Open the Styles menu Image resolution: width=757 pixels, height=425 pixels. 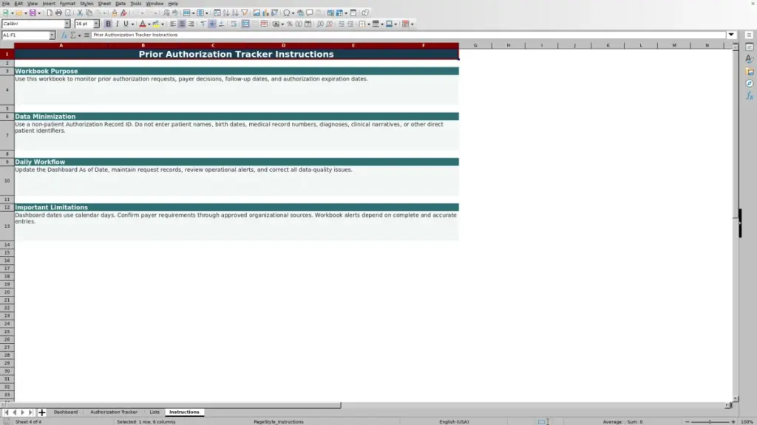[x=86, y=4]
